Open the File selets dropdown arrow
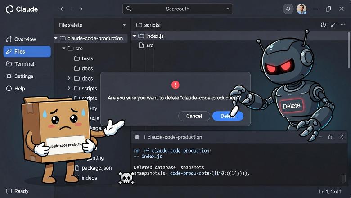 [124, 25]
